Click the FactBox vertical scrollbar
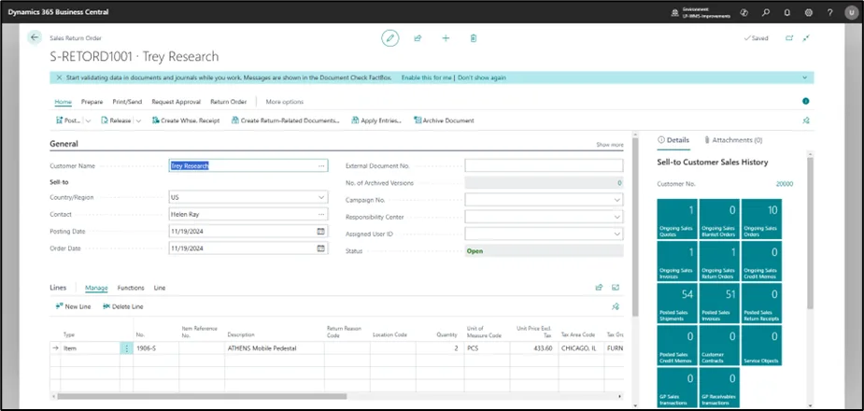Viewport: 864px width, 411px height. pyautogui.click(x=810, y=234)
